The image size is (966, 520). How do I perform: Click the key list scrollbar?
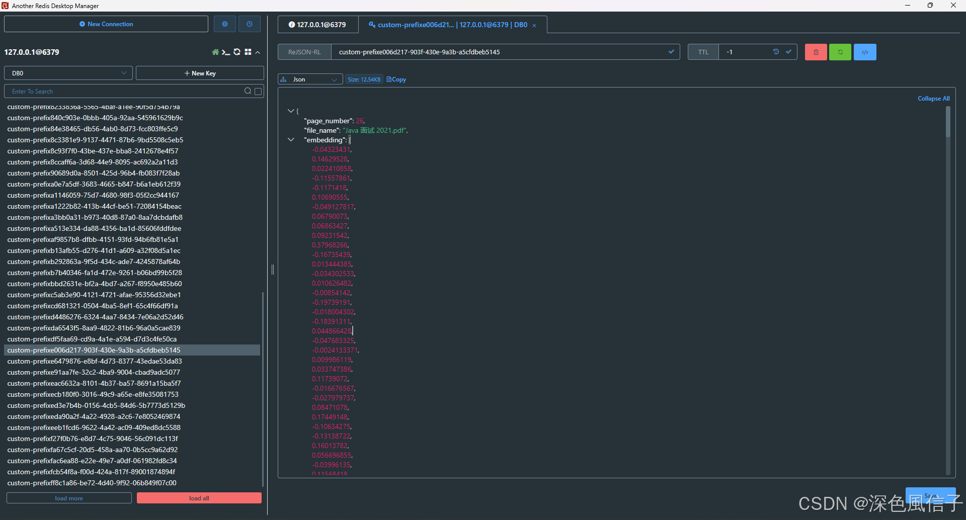(x=263, y=389)
